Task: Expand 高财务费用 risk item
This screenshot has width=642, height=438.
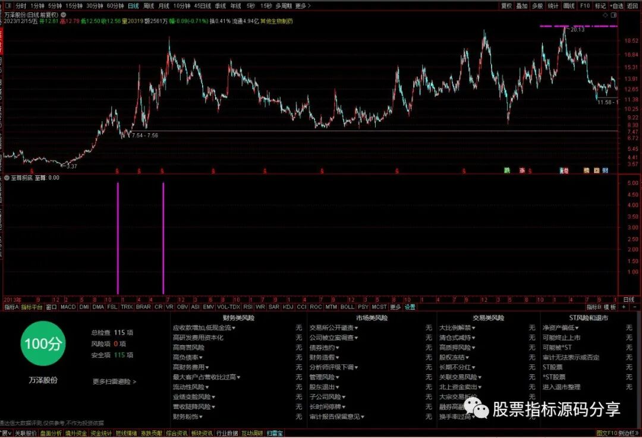Action: [x=191, y=367]
